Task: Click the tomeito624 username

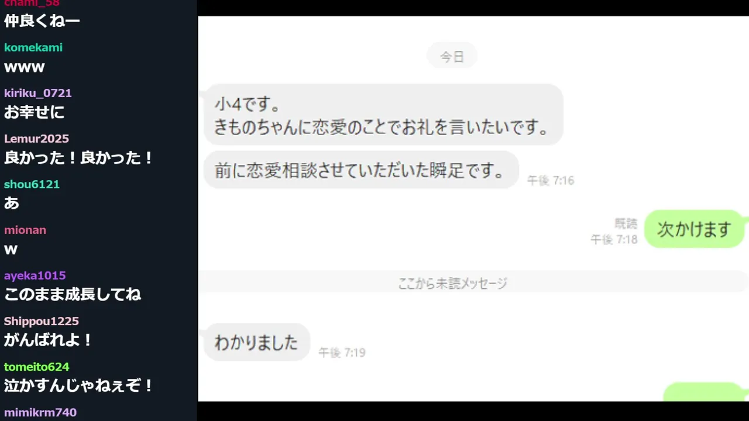Action: point(37,367)
